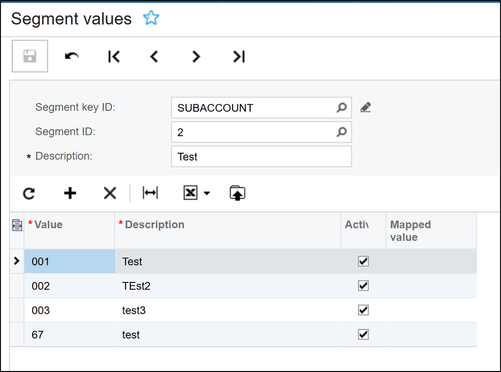
Task: Click the row indicator arrow for 001
Action: [x=17, y=261]
